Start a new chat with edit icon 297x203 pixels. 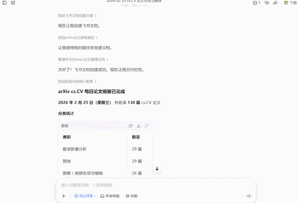[x=13, y=3]
